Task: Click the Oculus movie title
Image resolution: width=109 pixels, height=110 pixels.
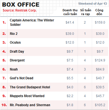Action: [15, 43]
